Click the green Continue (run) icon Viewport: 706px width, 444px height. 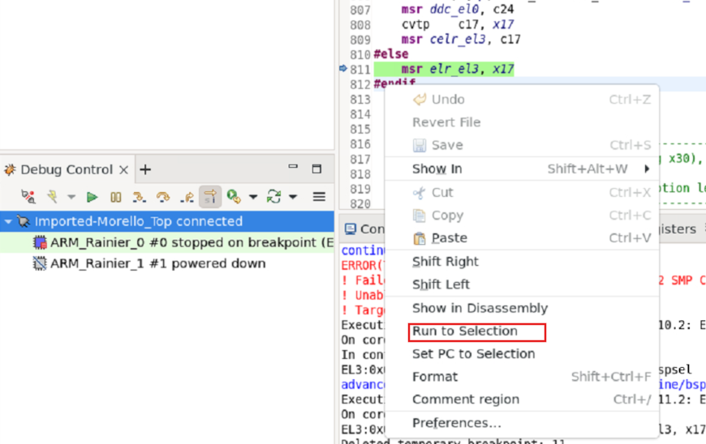click(92, 197)
